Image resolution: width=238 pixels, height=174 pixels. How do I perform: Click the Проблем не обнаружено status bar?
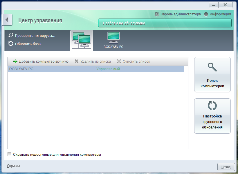point(165,23)
